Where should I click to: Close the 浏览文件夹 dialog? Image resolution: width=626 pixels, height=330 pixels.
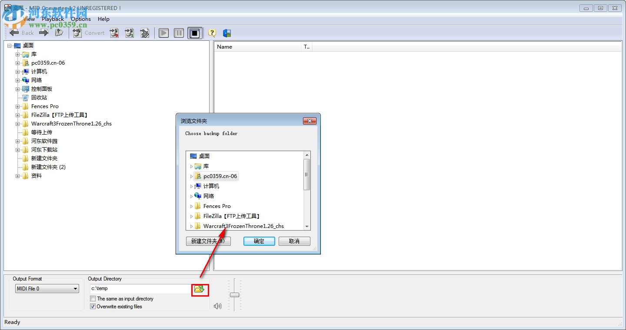tap(309, 121)
